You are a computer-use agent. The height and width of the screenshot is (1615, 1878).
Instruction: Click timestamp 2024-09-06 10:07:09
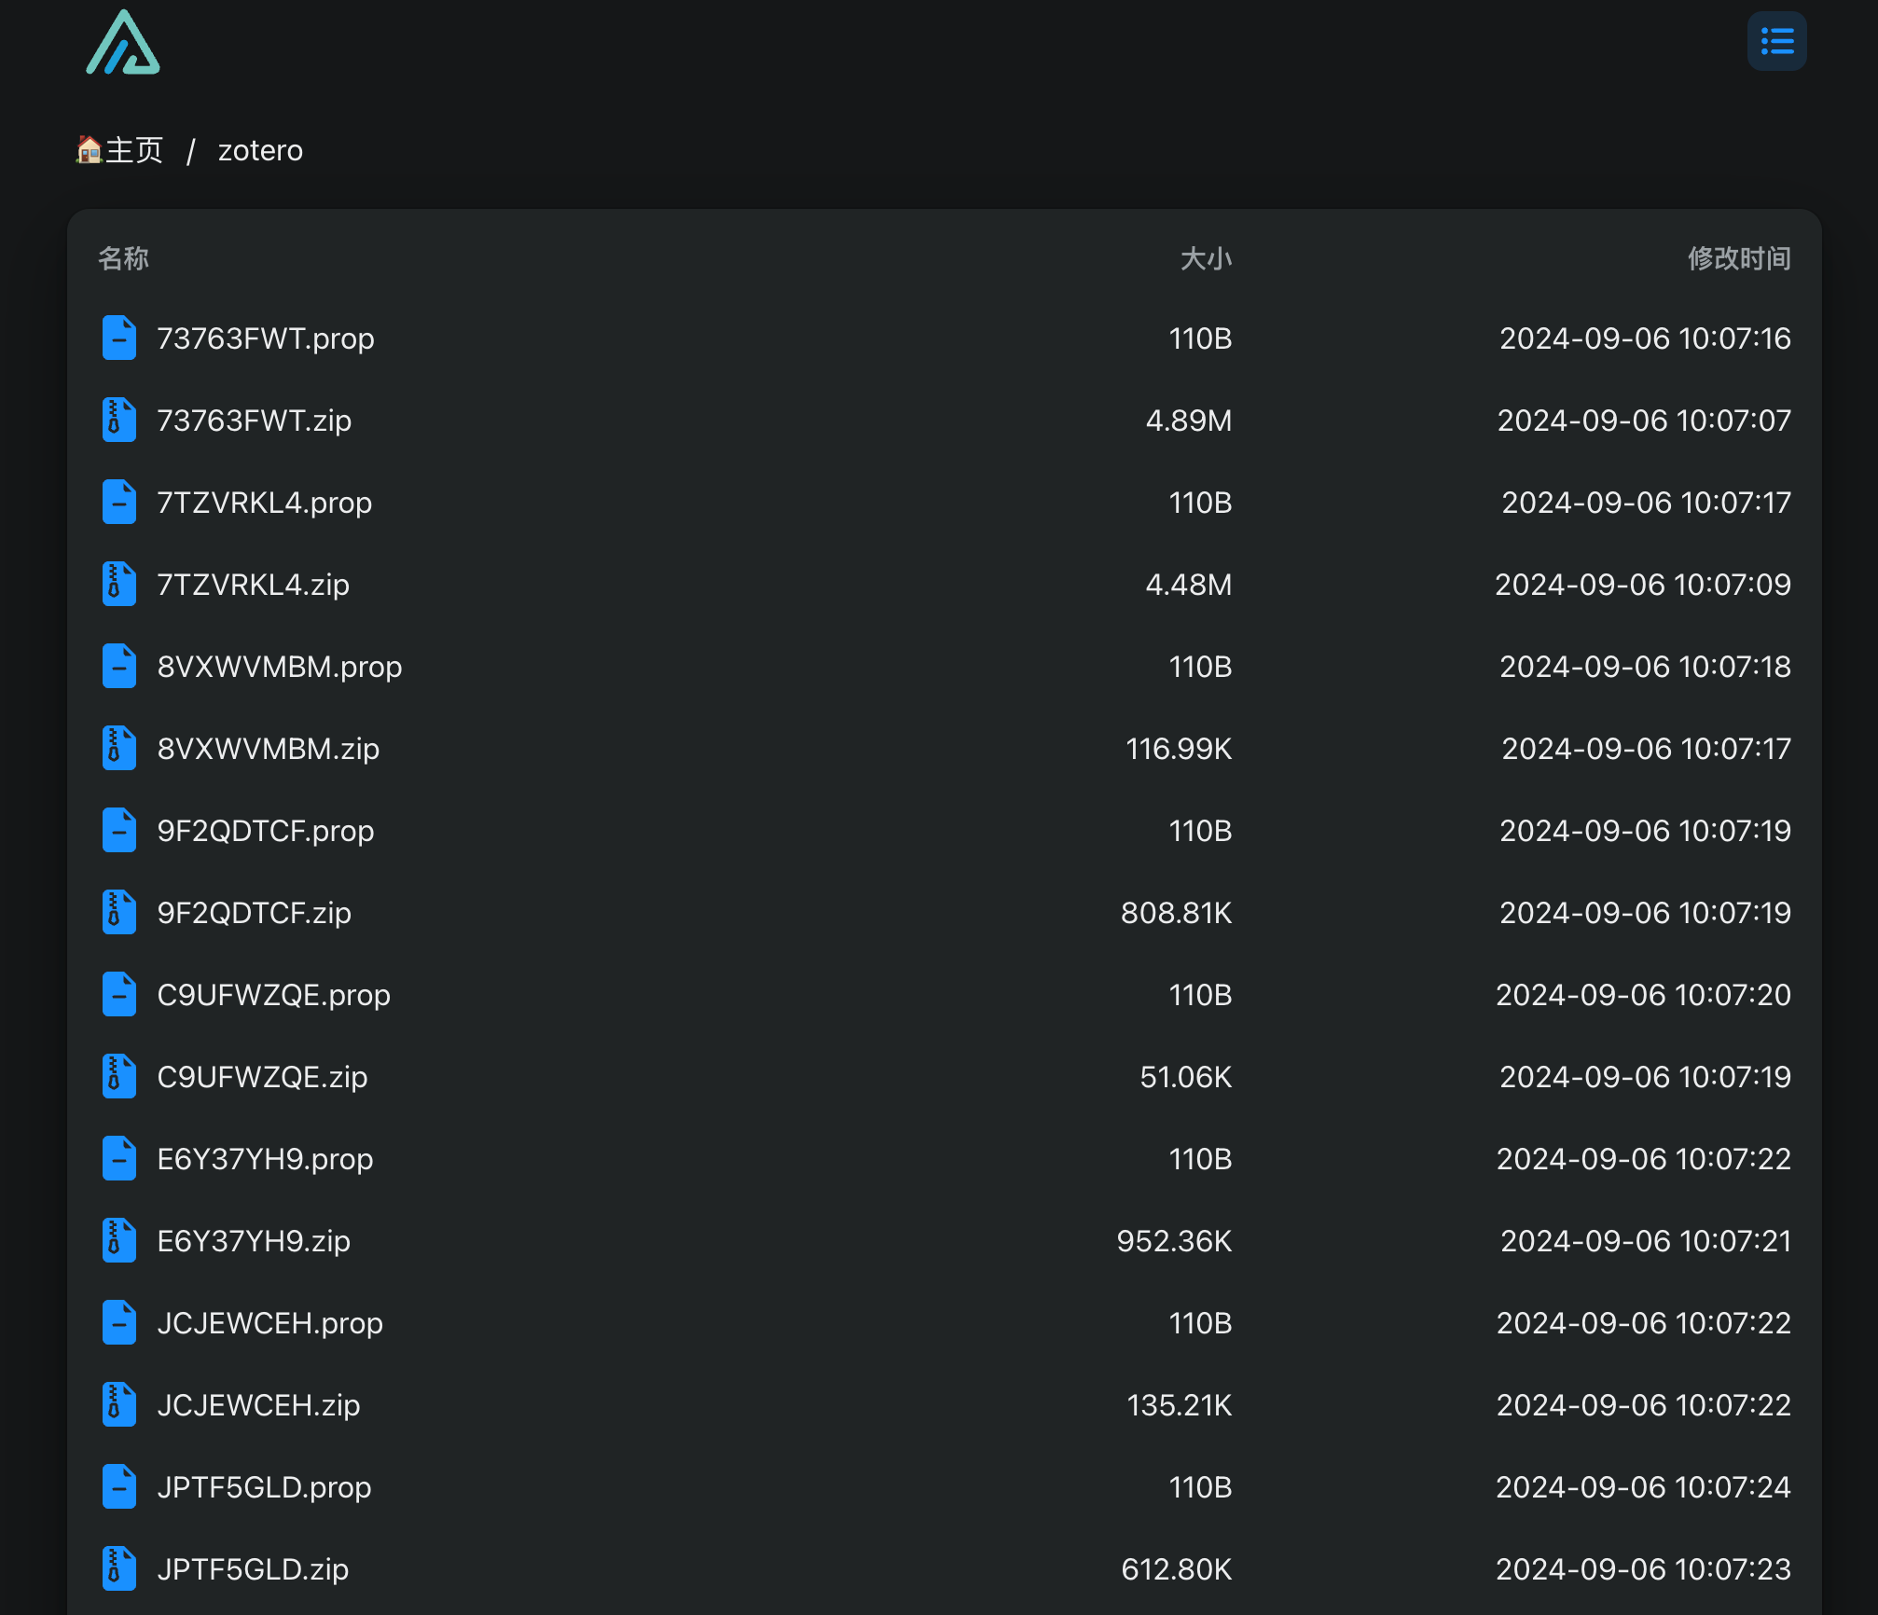pos(1643,585)
